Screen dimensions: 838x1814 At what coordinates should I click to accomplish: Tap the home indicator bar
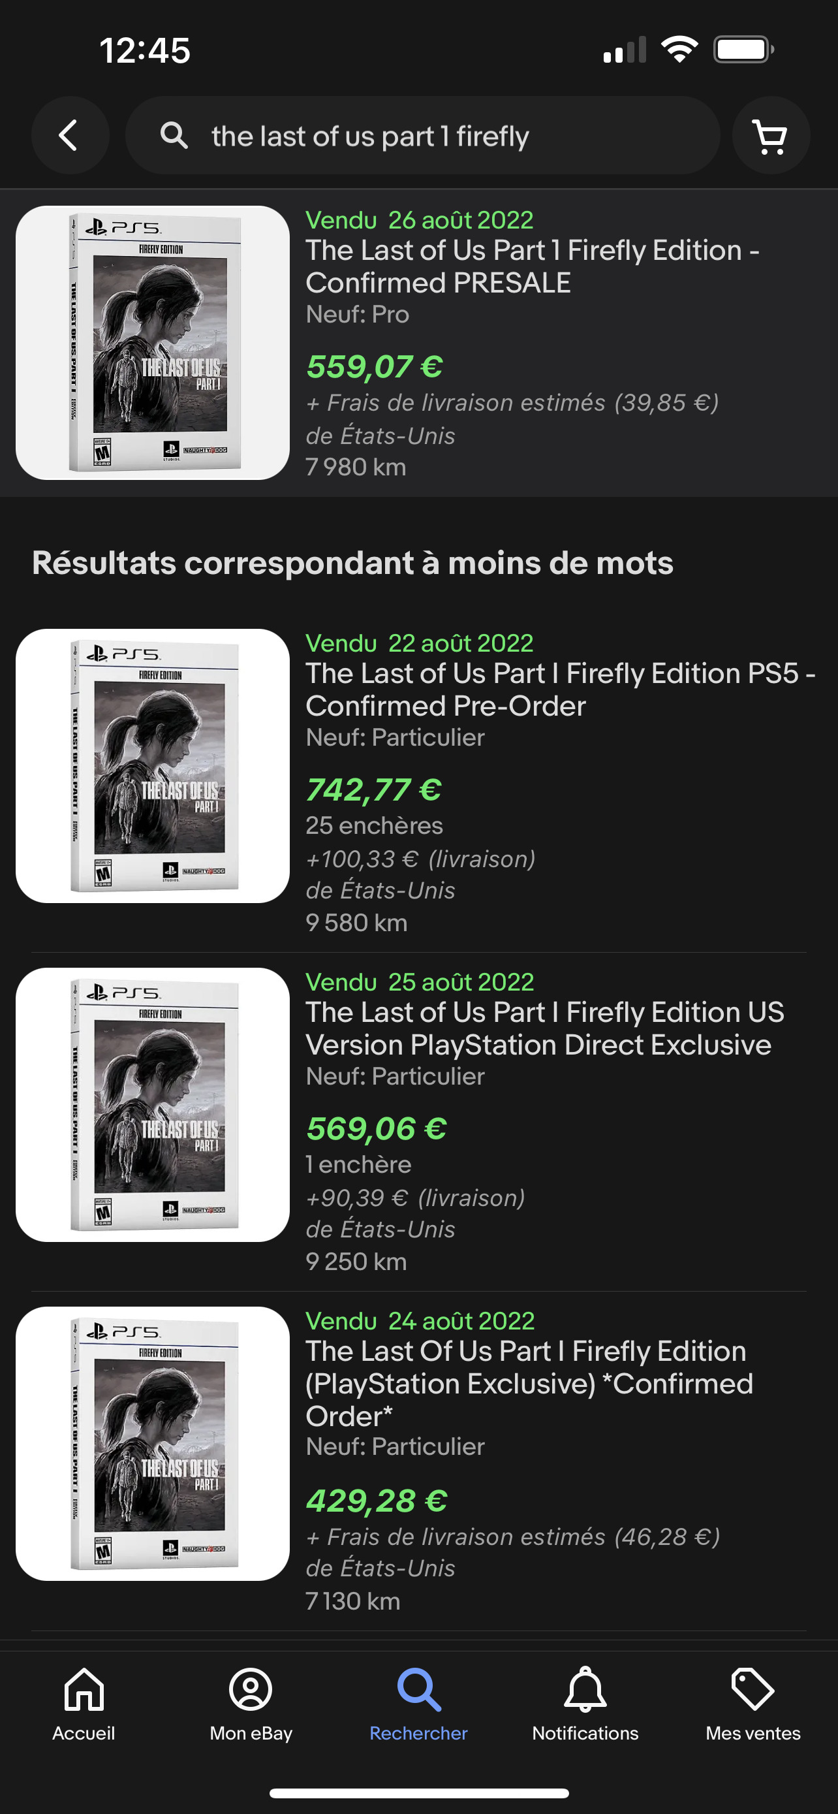click(x=418, y=1793)
